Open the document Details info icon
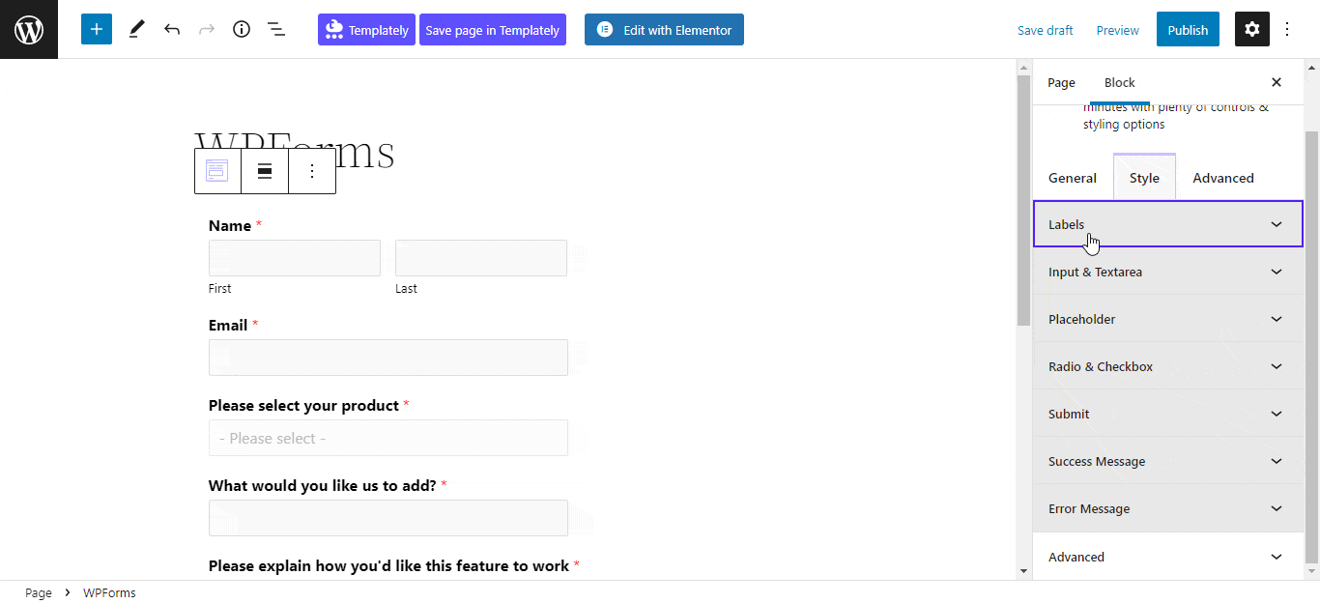1320x604 pixels. [242, 29]
